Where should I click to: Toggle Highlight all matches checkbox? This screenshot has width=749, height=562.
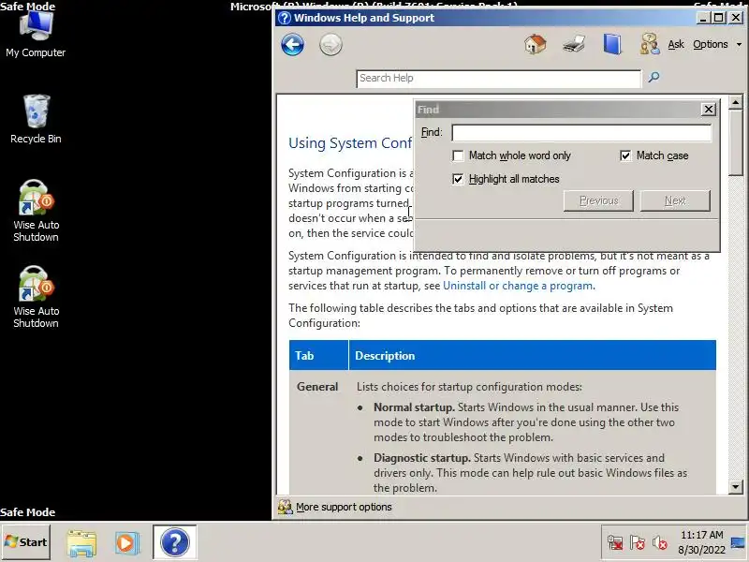[458, 179]
